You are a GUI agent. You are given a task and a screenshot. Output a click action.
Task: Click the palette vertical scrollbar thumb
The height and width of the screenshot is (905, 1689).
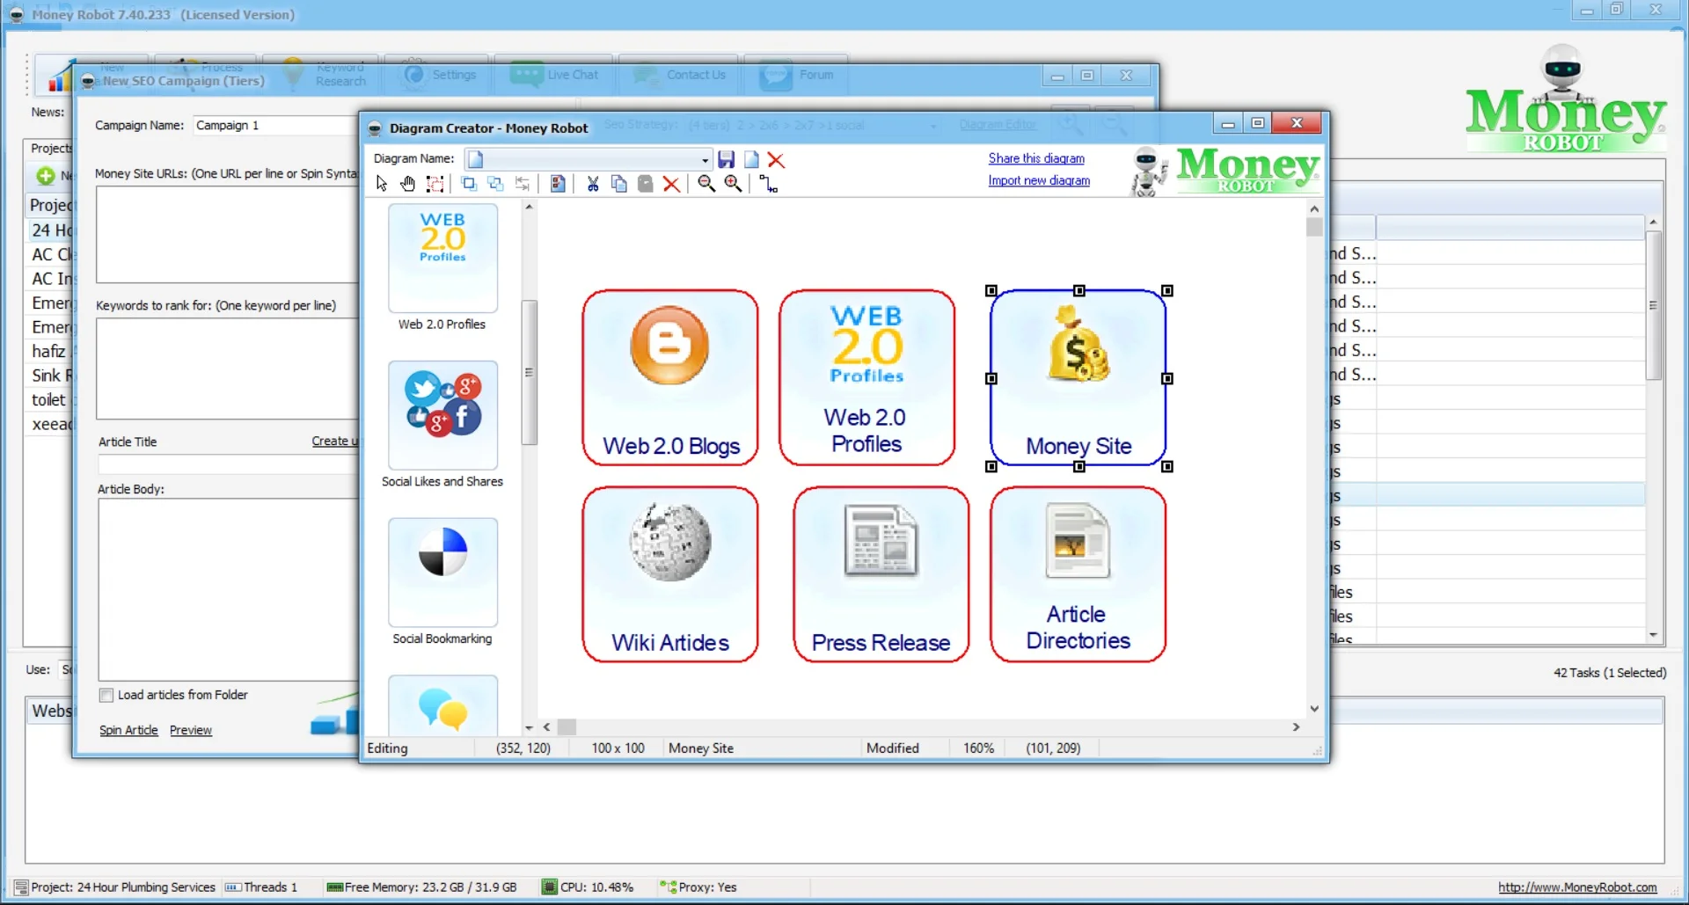pyautogui.click(x=529, y=373)
